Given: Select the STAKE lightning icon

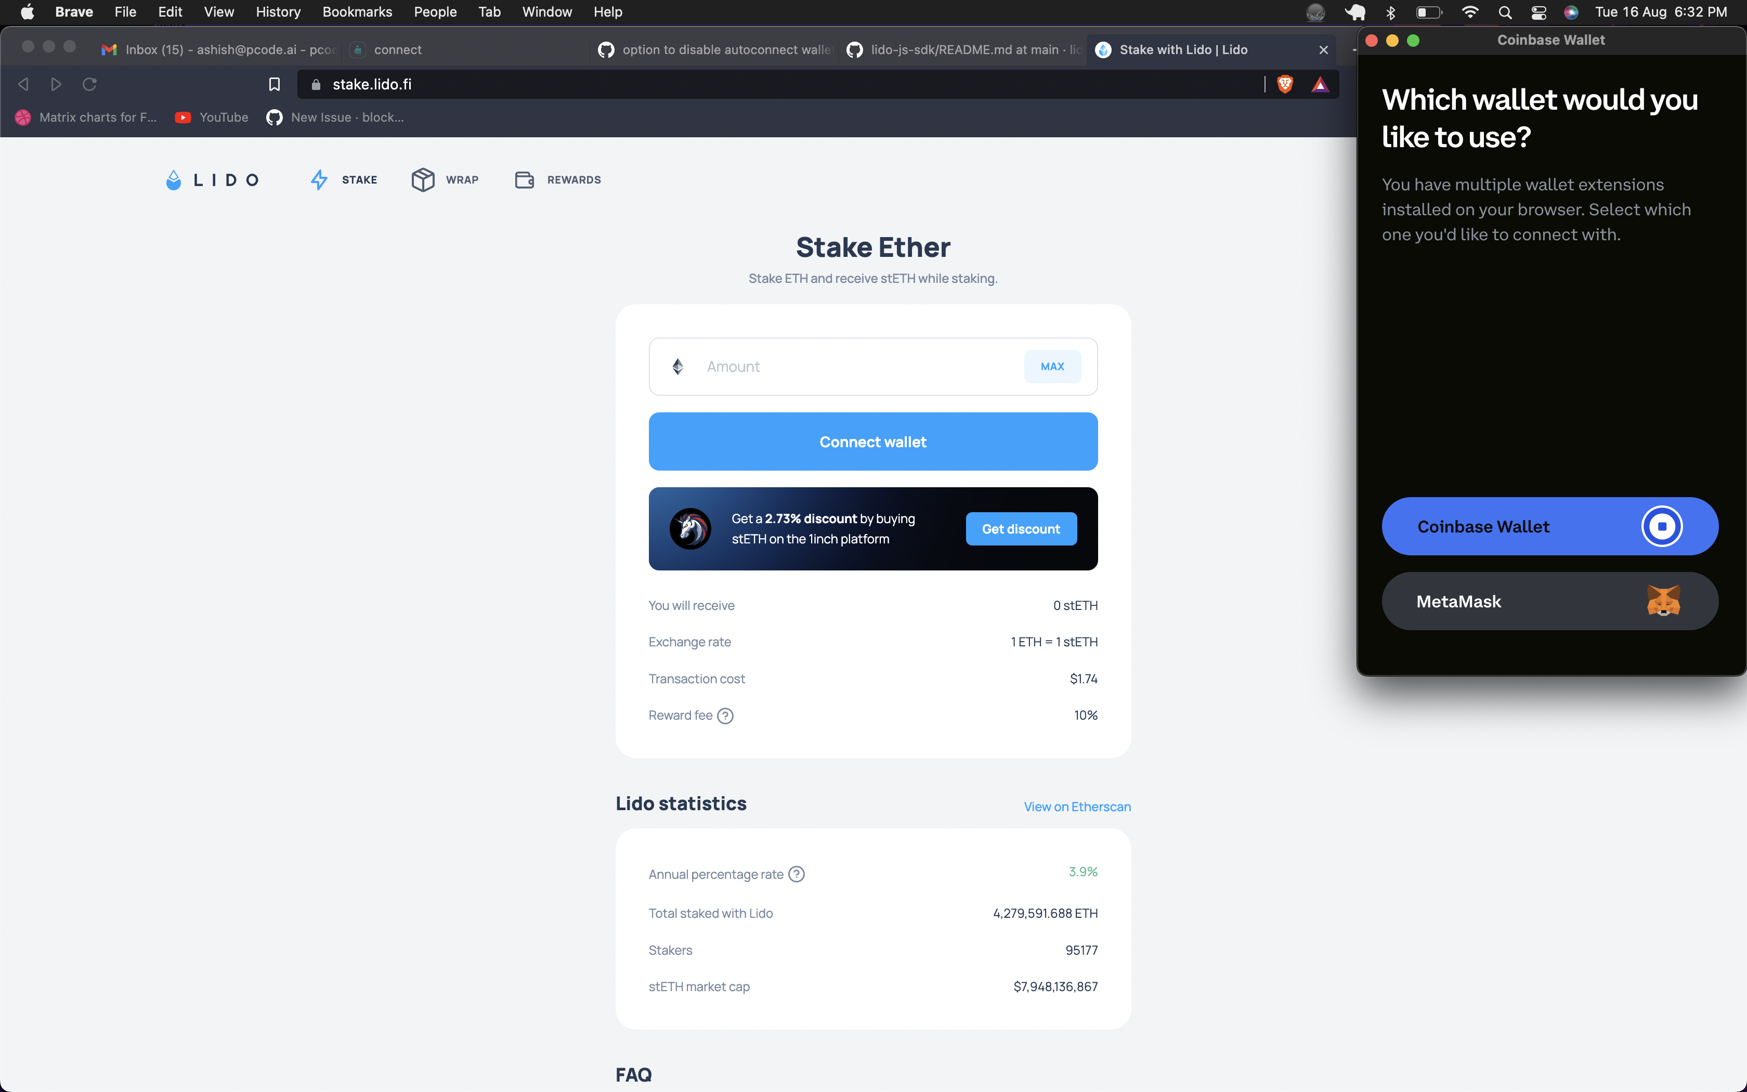Looking at the screenshot, I should (x=320, y=179).
